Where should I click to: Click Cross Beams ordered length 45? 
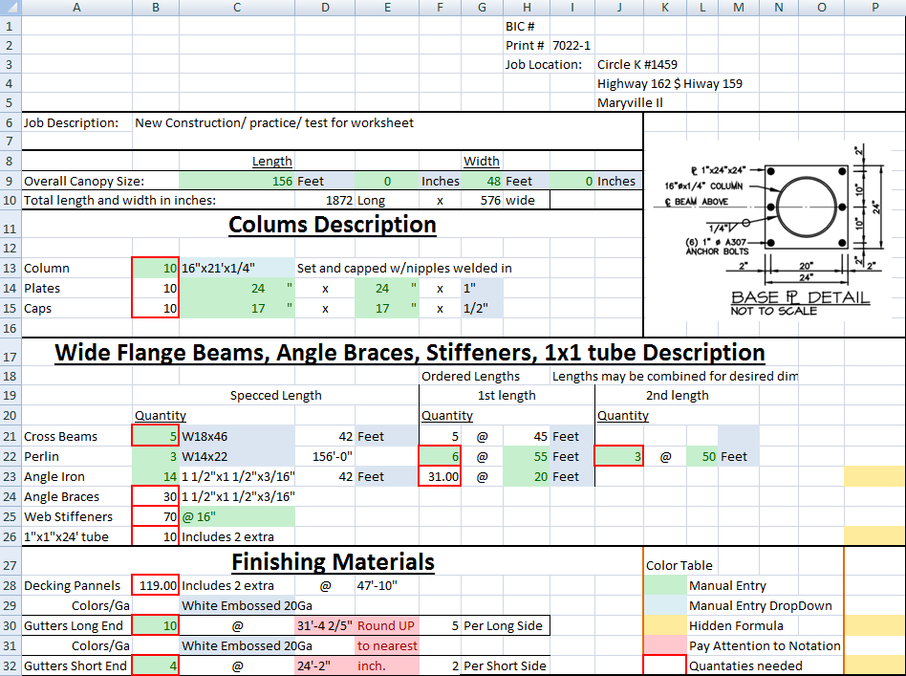coord(527,437)
